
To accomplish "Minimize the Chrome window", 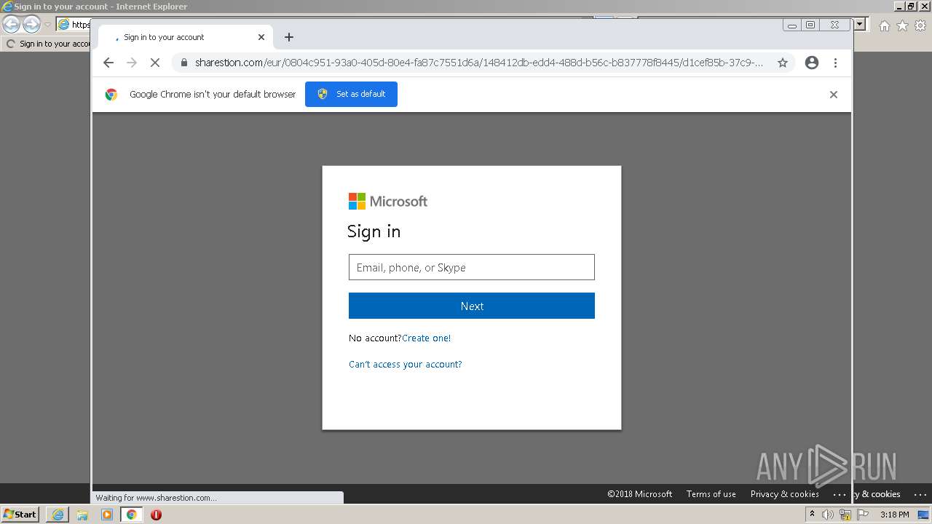I will click(792, 25).
